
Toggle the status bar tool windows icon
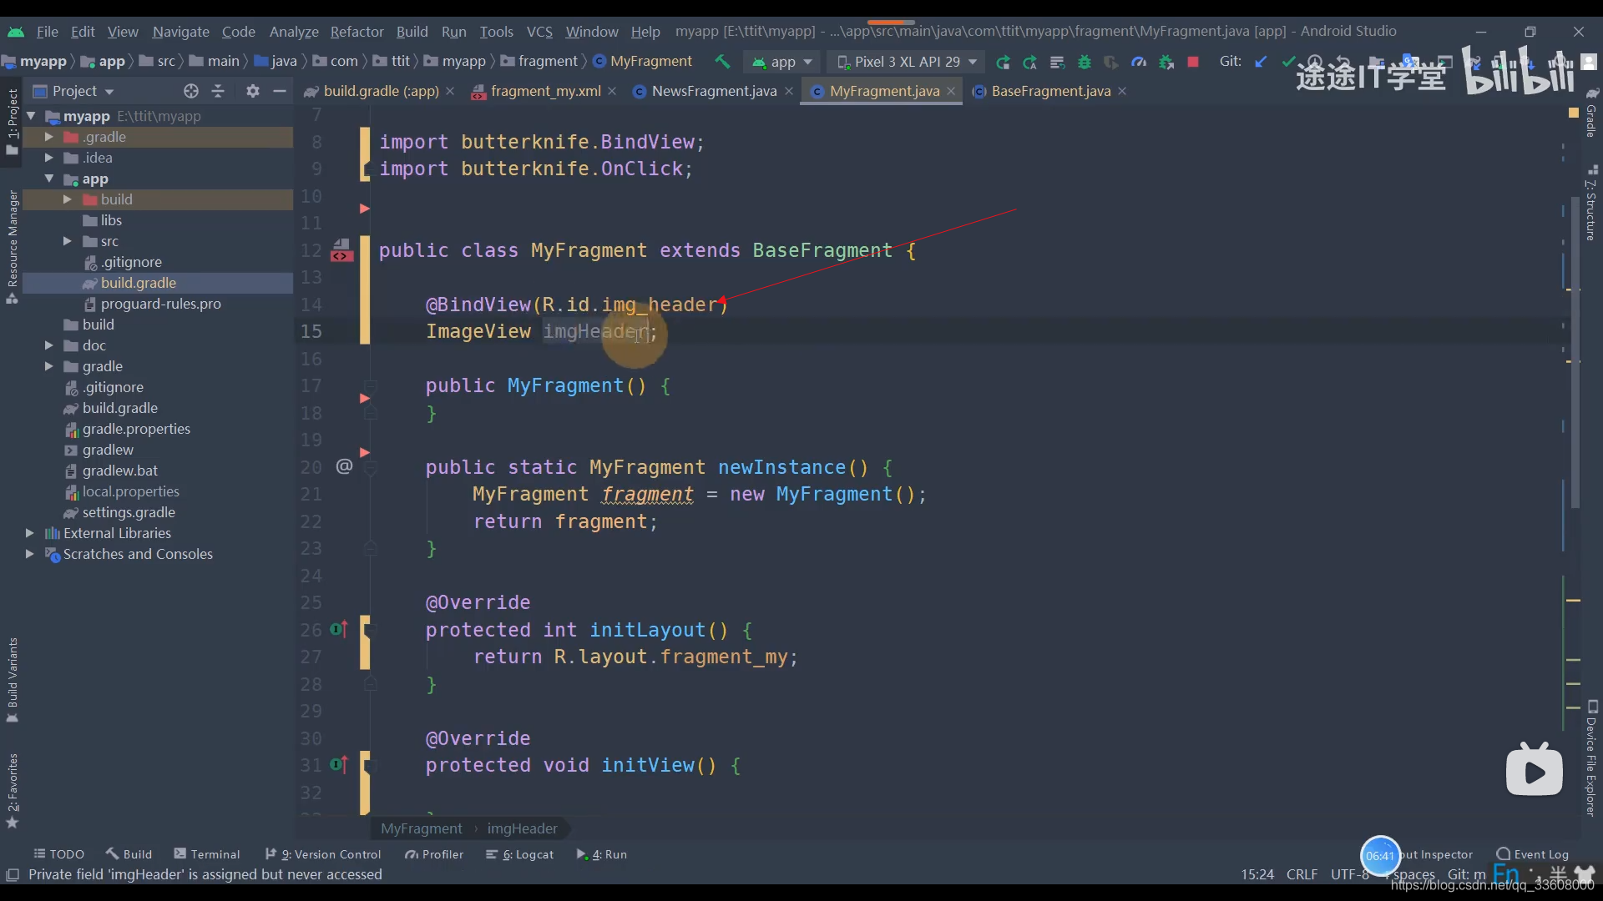13,874
